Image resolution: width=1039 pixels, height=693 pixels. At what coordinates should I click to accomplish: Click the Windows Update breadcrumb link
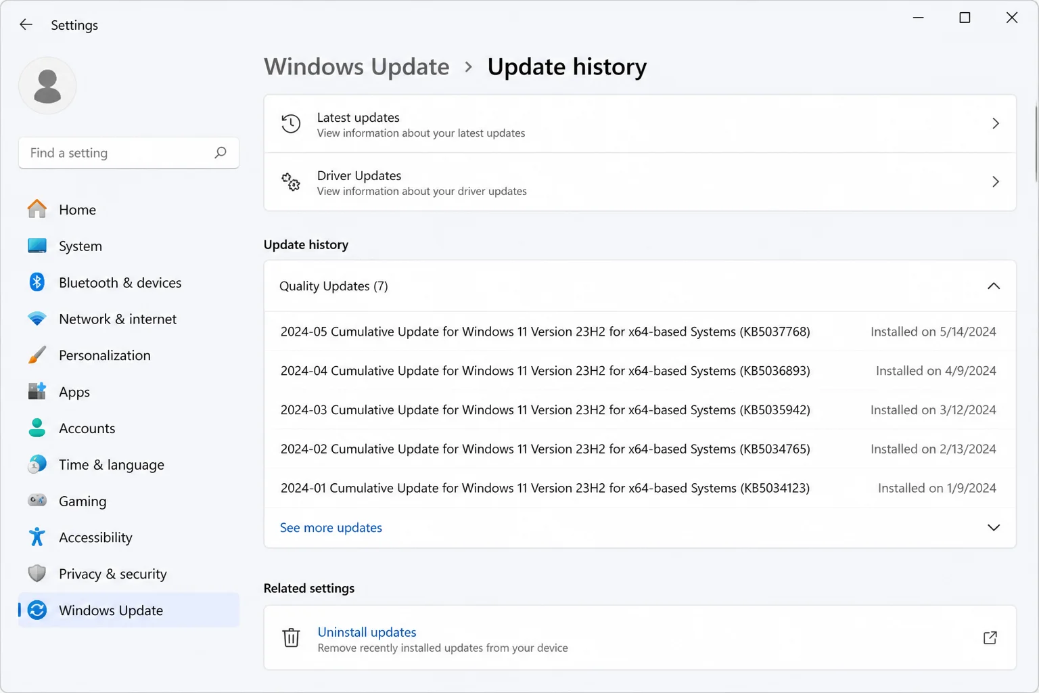(x=356, y=66)
